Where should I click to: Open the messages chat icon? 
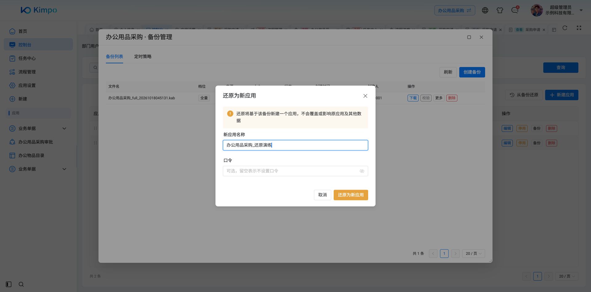[515, 10]
